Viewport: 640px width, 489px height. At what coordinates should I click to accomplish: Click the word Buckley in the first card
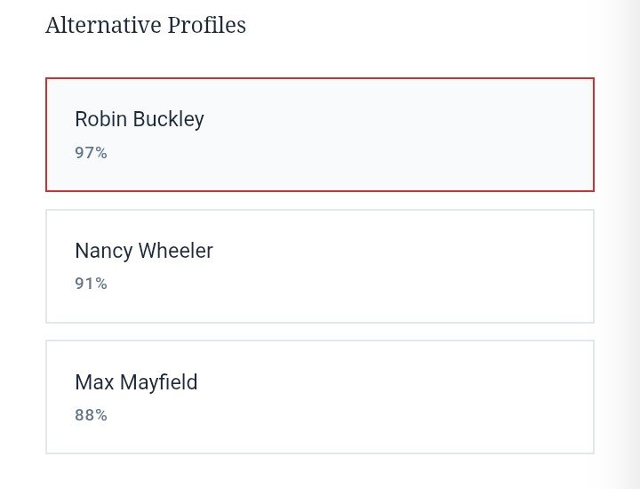[x=168, y=120]
